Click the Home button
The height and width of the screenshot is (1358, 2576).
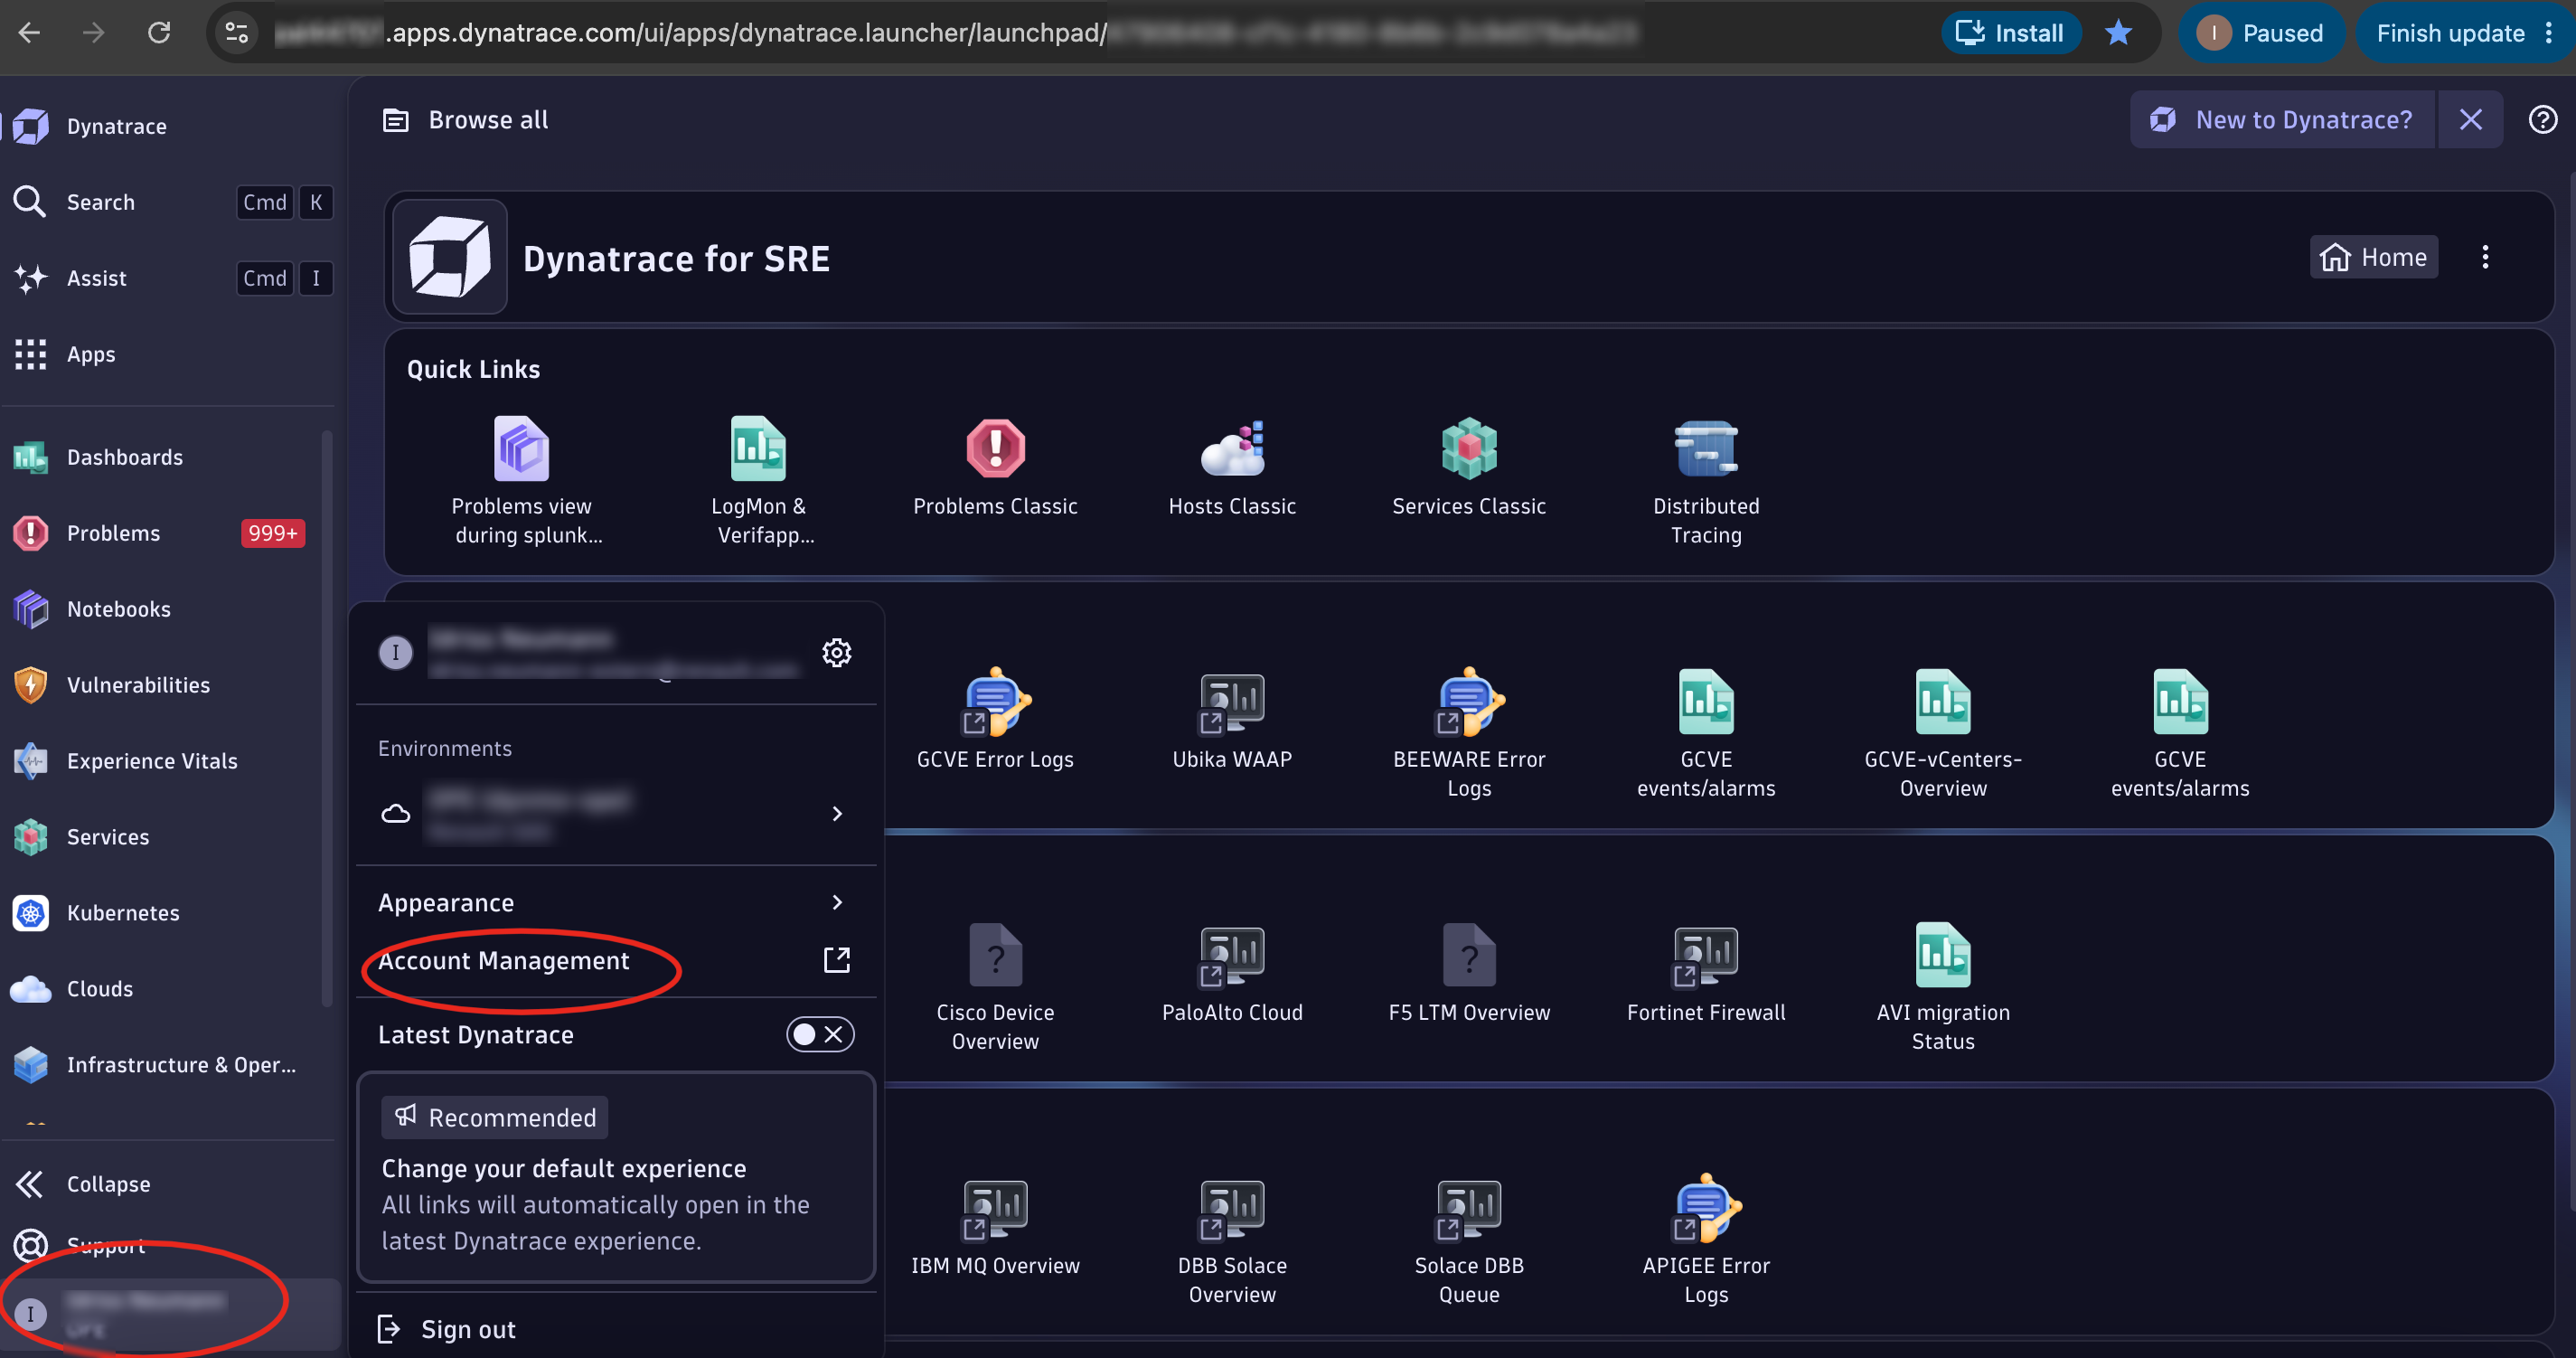tap(2373, 257)
